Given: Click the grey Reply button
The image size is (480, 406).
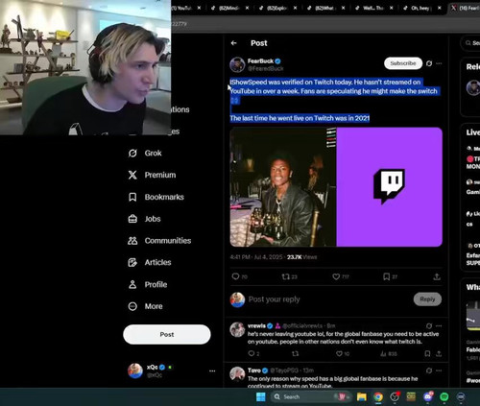Looking at the screenshot, I should [x=427, y=299].
